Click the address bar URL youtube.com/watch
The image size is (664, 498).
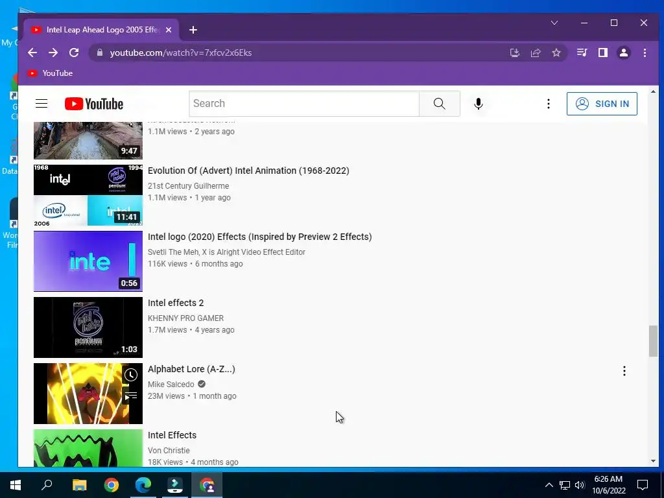coord(181,53)
